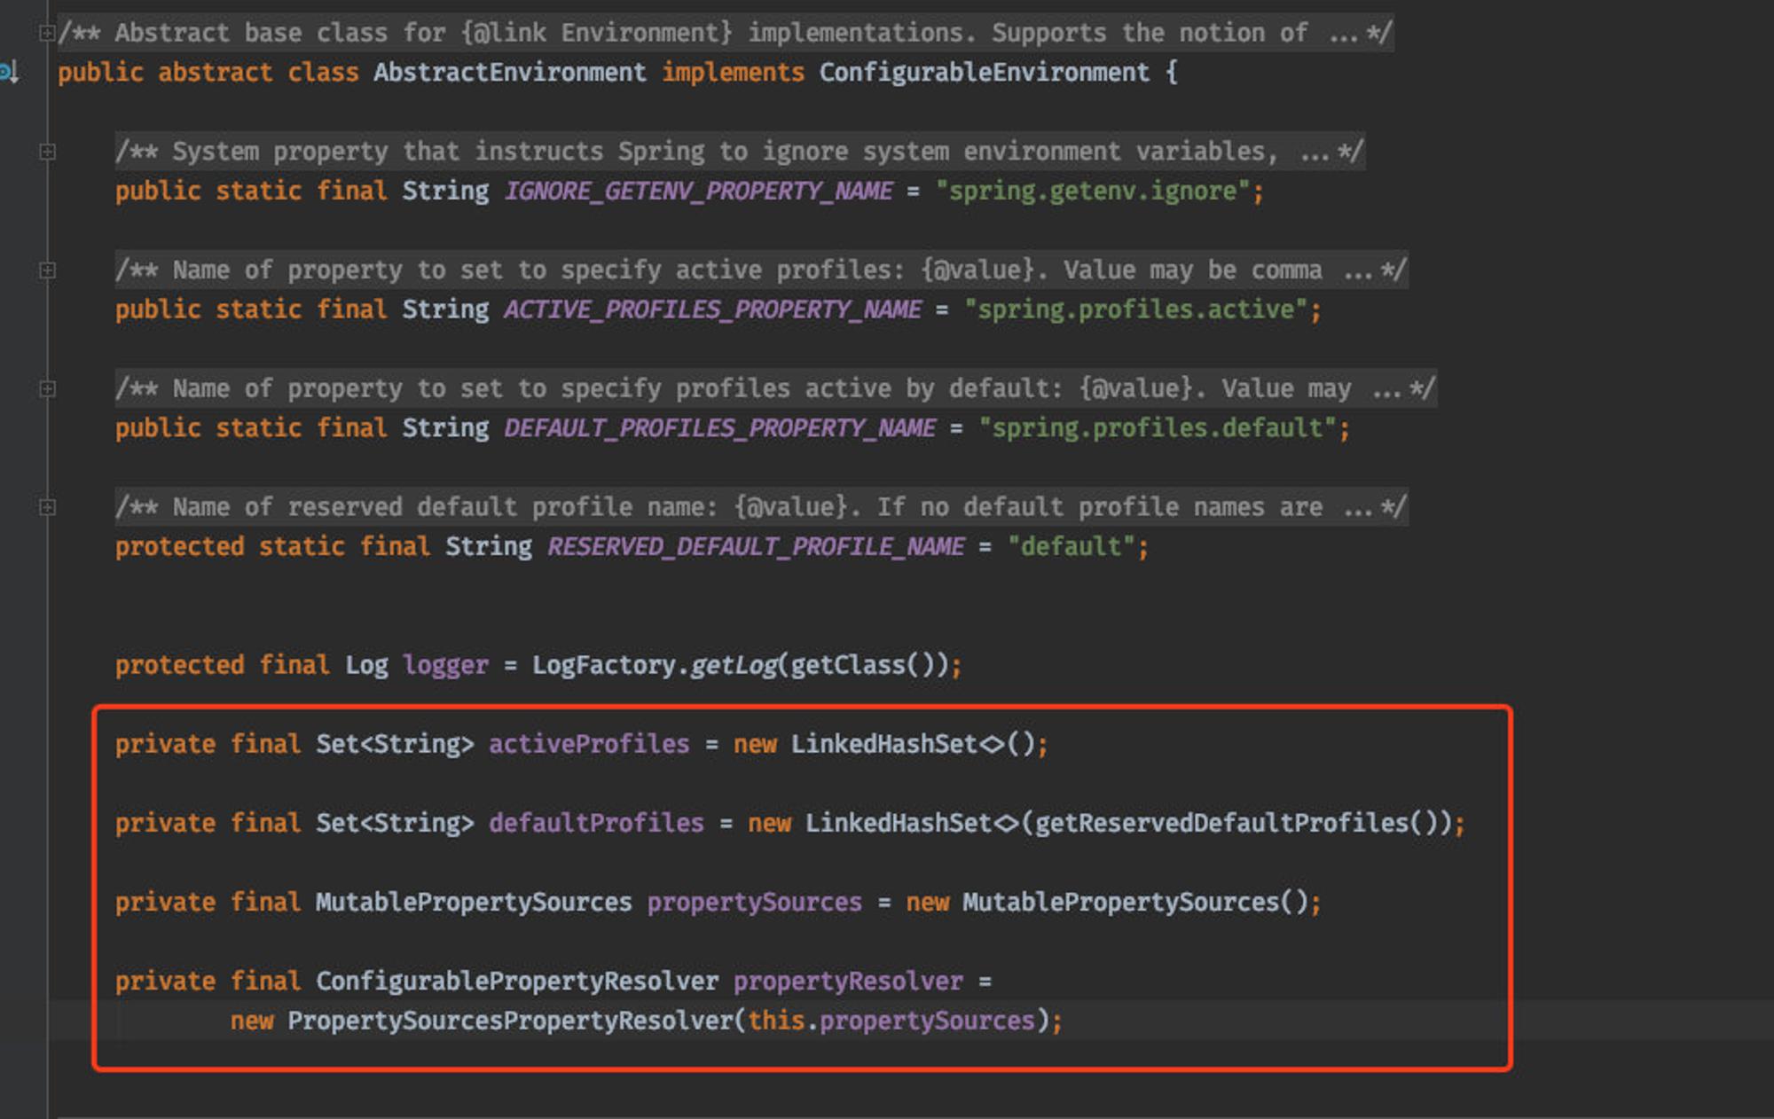Click the "spring.getenv.ignore" string literal
The image size is (1774, 1119).
coord(1094,192)
